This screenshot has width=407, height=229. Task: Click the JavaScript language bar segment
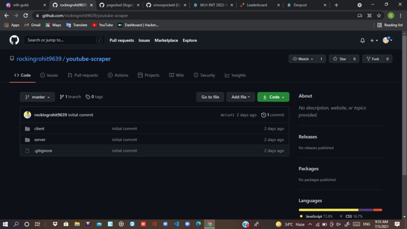click(x=328, y=210)
